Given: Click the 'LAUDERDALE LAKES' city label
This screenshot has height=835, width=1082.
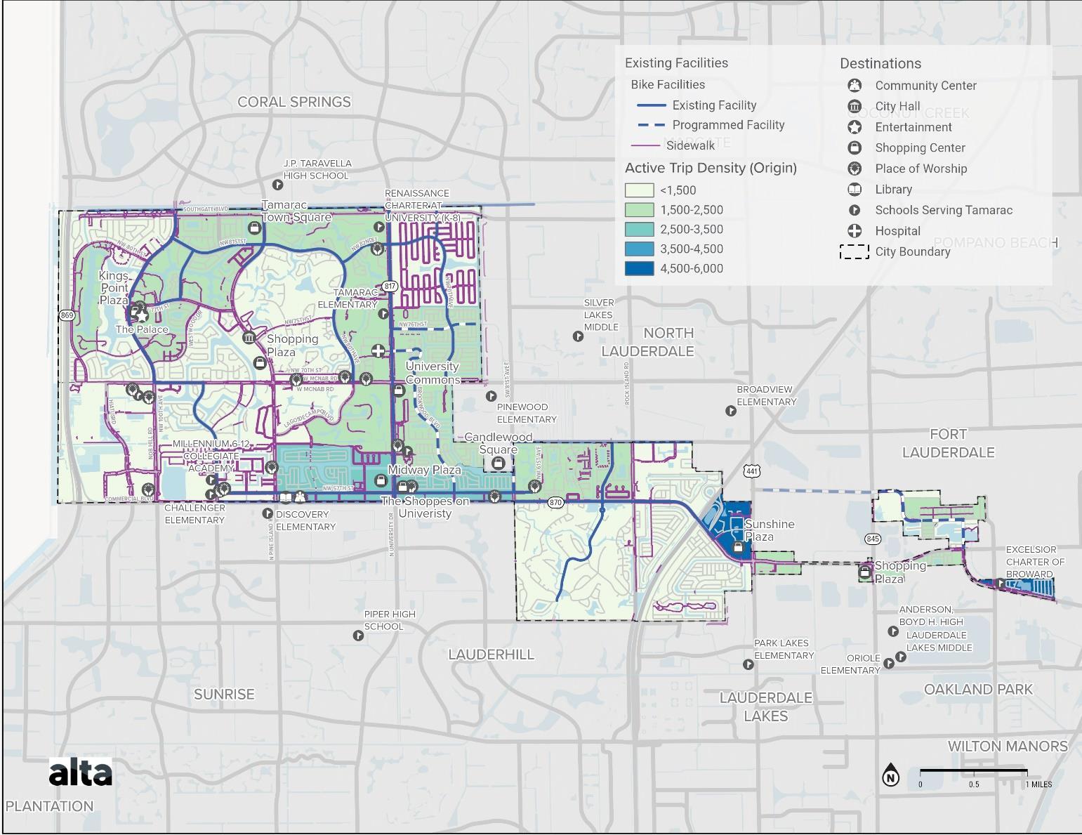Looking at the screenshot, I should 766,706.
